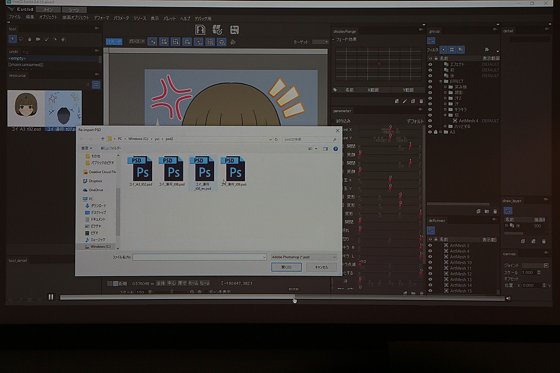
Task: Click the trash icon in displayRange panel
Action: (421, 101)
